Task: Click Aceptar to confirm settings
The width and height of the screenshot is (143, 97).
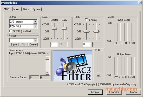Action: [x=95, y=92]
